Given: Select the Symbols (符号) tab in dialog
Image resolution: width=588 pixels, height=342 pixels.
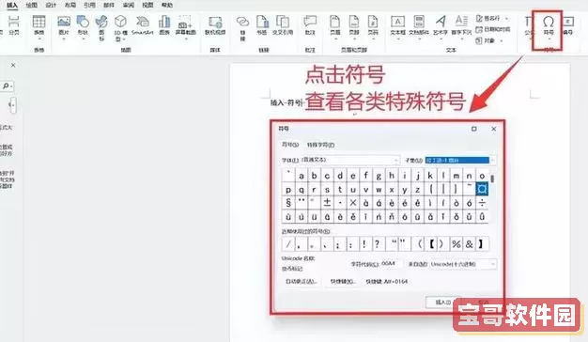Looking at the screenshot, I should [x=290, y=145].
